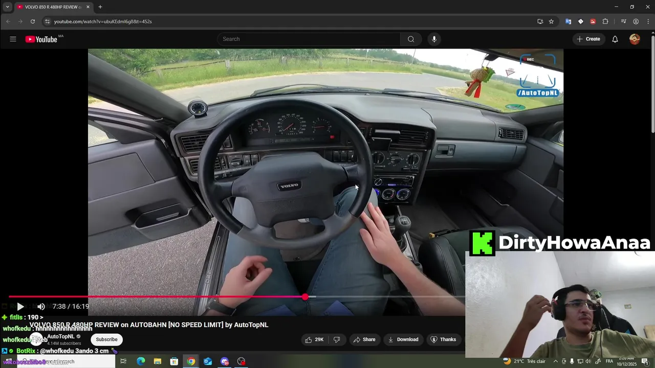Like the video with 29K likes
This screenshot has height=368, width=655.
point(314,339)
